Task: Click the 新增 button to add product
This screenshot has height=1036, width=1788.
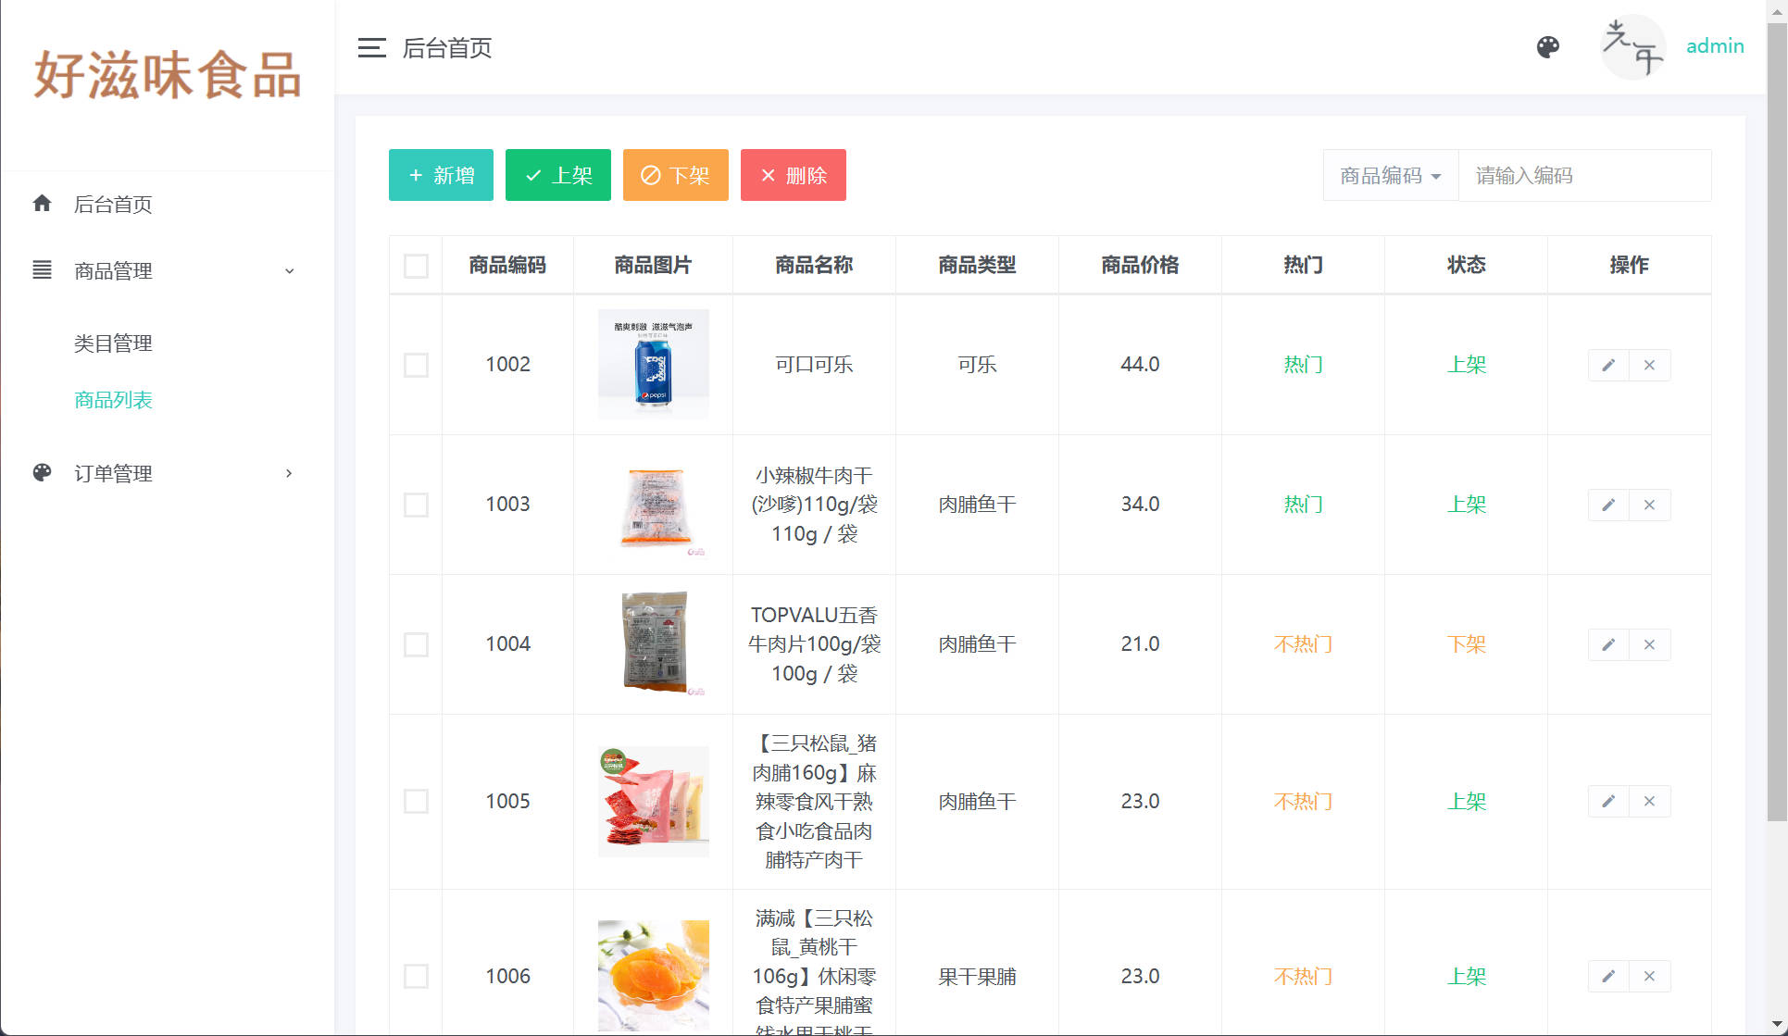Action: (x=441, y=175)
